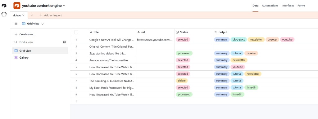
Task: Click the processed status pill in row 9
Action: pos(184,95)
